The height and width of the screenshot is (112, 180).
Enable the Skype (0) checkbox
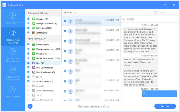click(28, 86)
